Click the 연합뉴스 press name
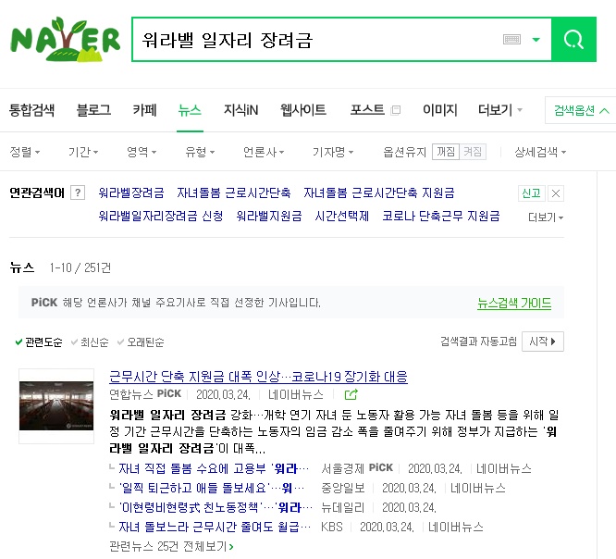616x559 pixels. pos(131,394)
